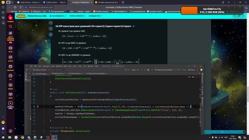The image size is (249, 140).
Task: Open Color bookmark
Action: click(x=70, y=11)
